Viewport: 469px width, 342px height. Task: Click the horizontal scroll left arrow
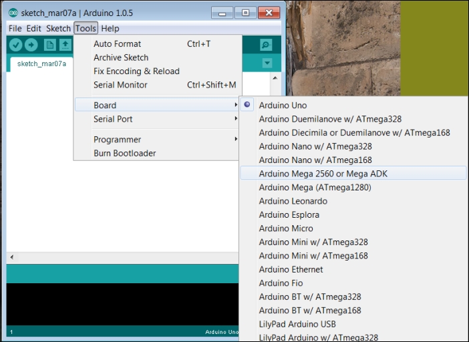pyautogui.click(x=12, y=256)
